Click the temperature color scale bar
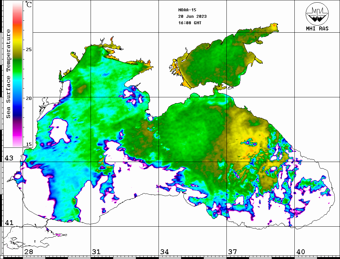The height and width of the screenshot is (259, 340). click(x=17, y=75)
